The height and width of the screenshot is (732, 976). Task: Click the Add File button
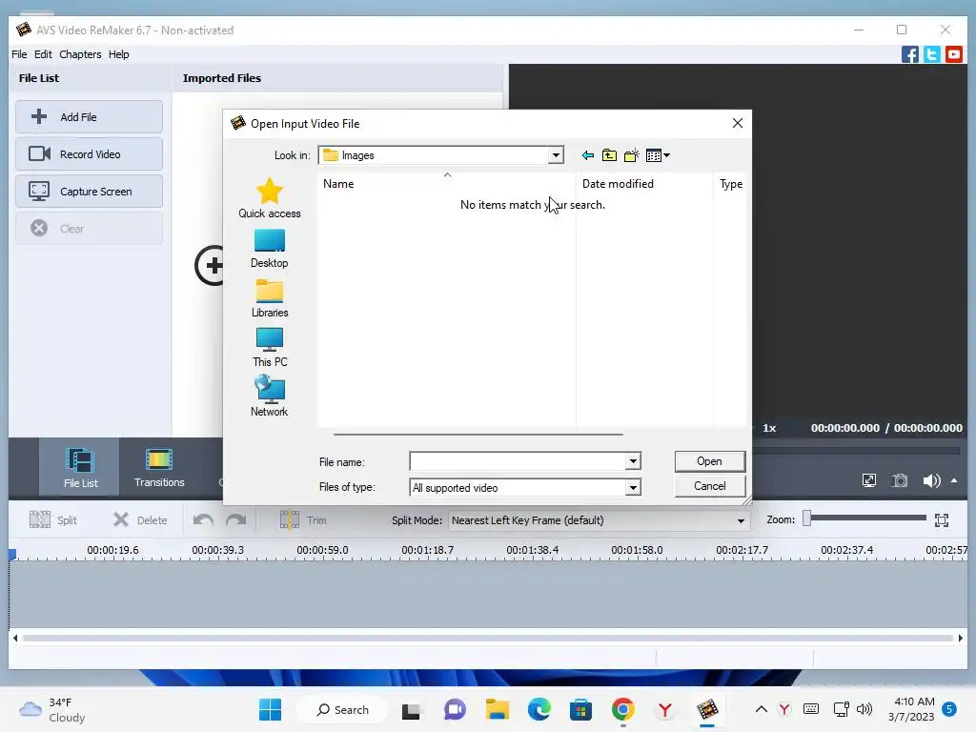pyautogui.click(x=89, y=117)
